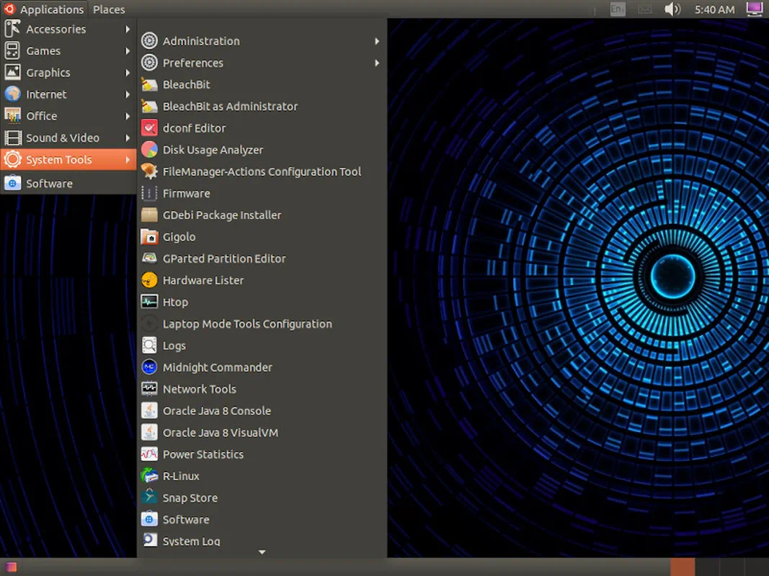Click the Power Statistics icon

tap(149, 454)
